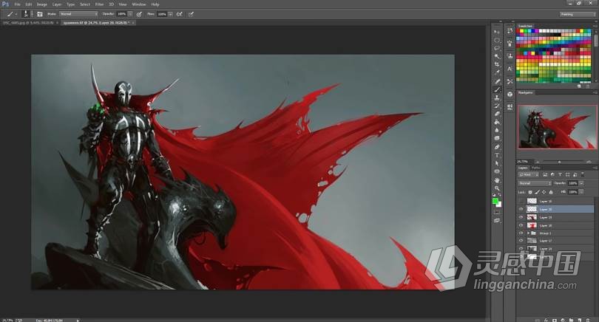Hide Group 1 via eye icon
The width and height of the screenshot is (599, 322).
(x=521, y=233)
